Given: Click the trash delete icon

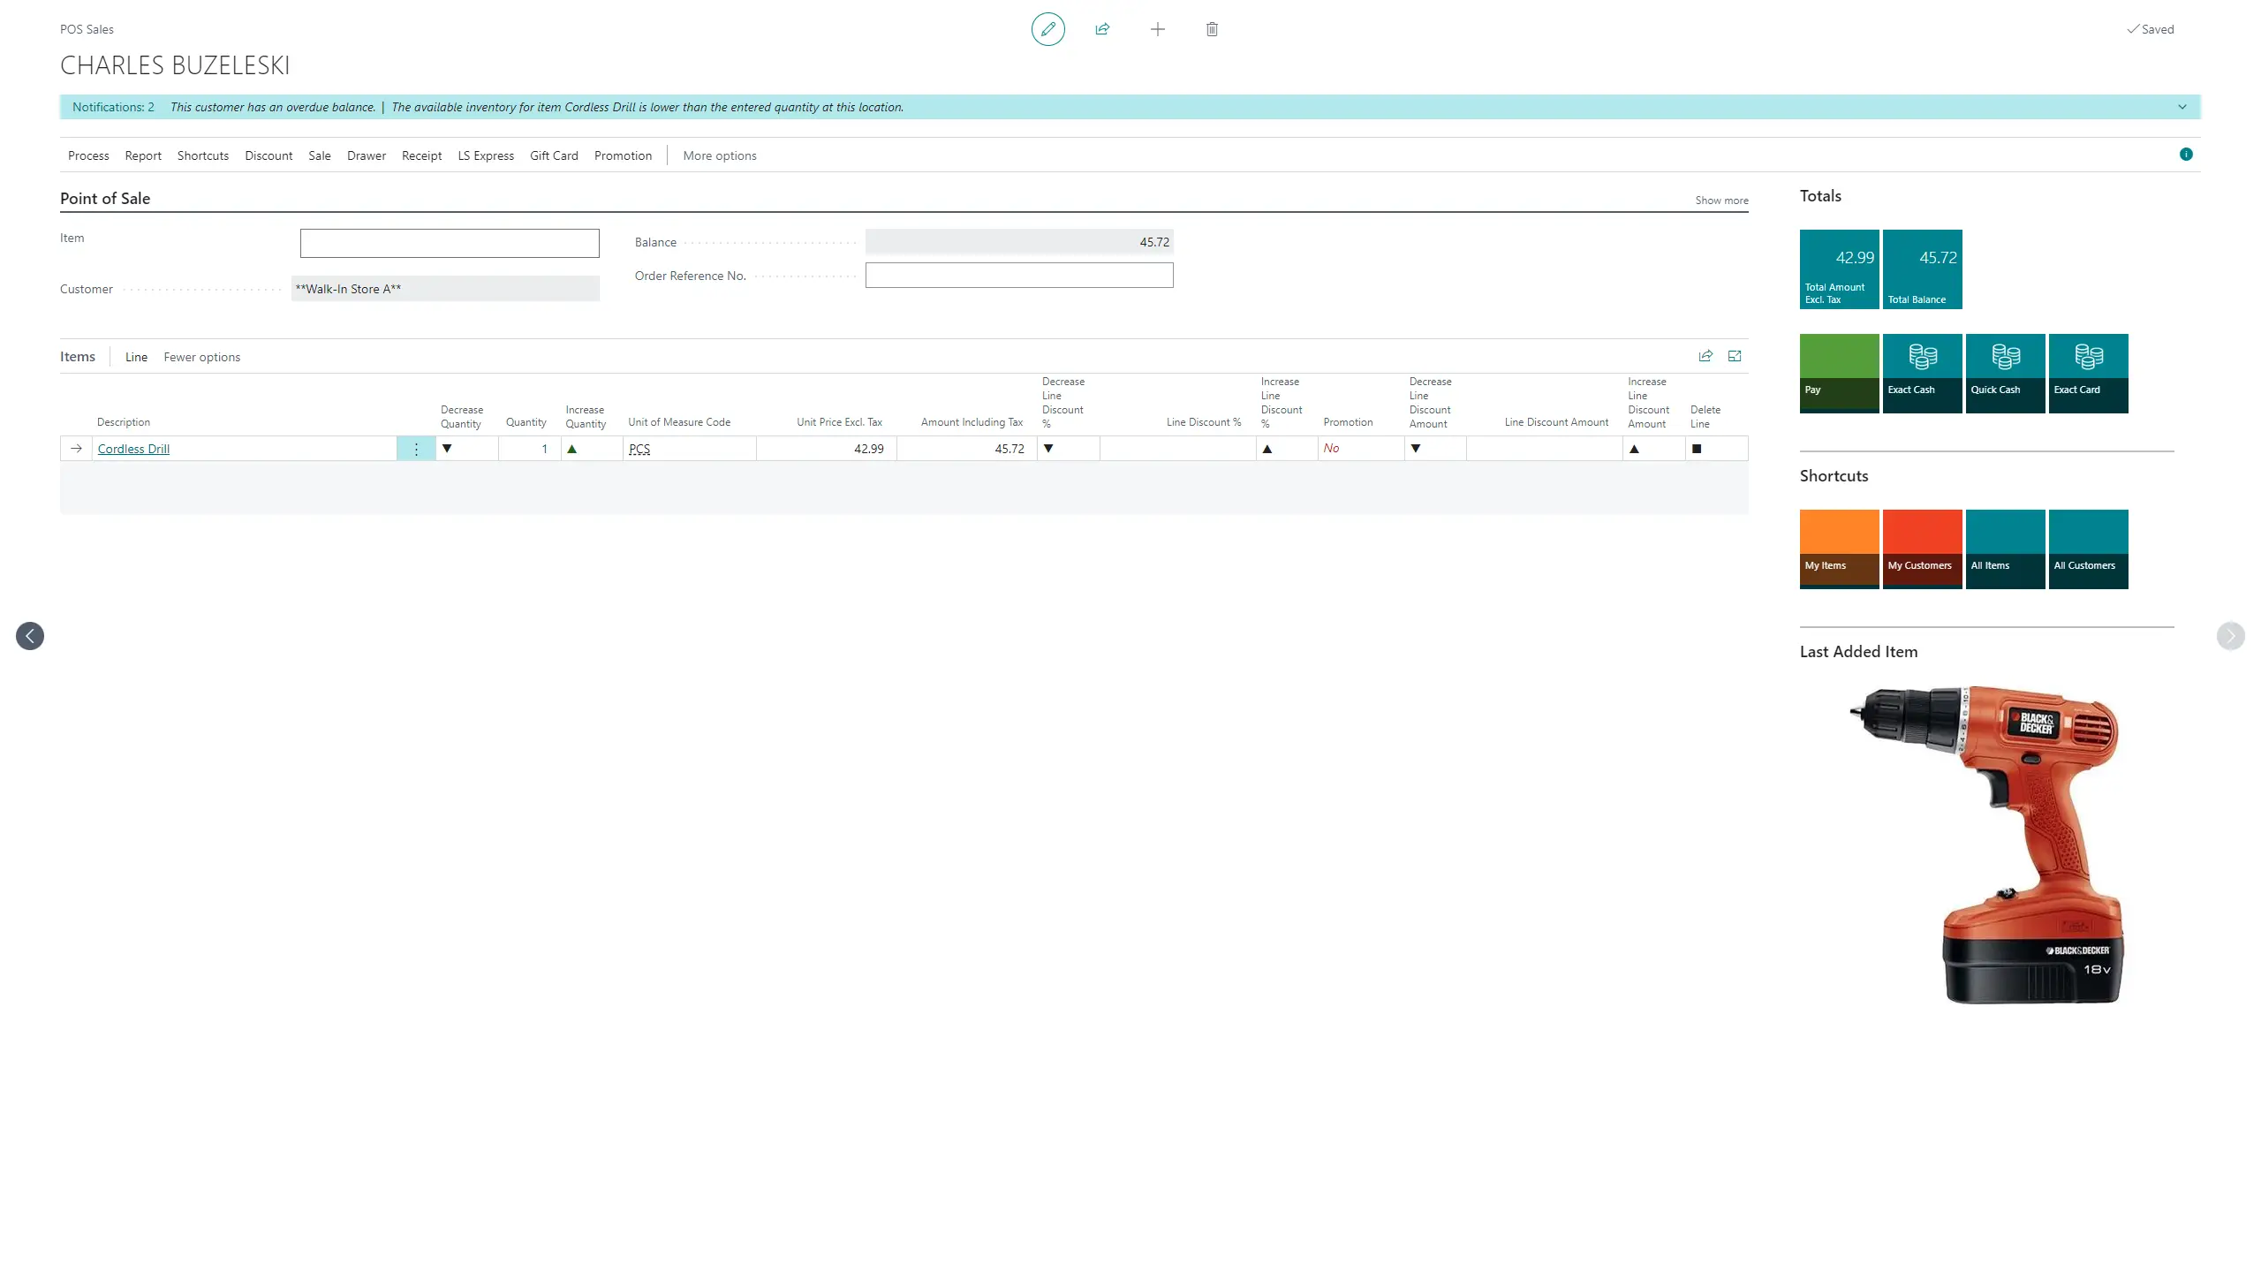Looking at the screenshot, I should click(x=1212, y=29).
